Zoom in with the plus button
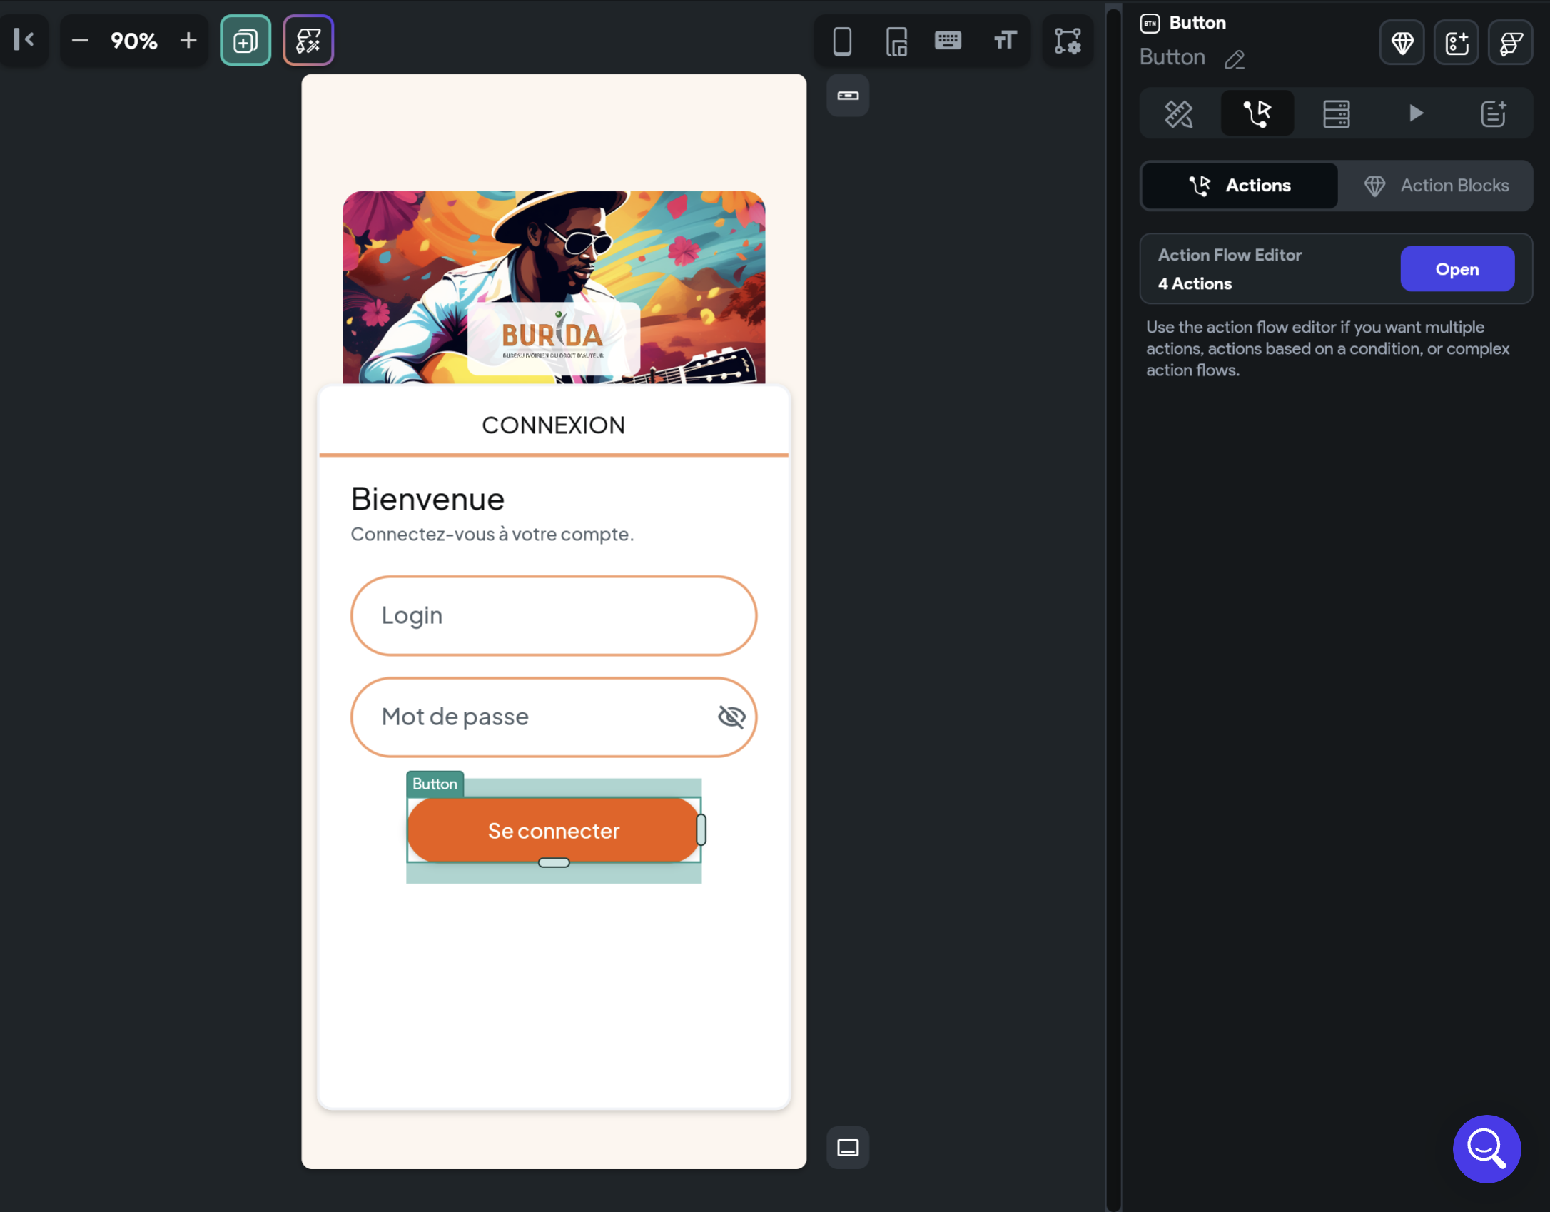Screen dimensions: 1550x1212 188,41
